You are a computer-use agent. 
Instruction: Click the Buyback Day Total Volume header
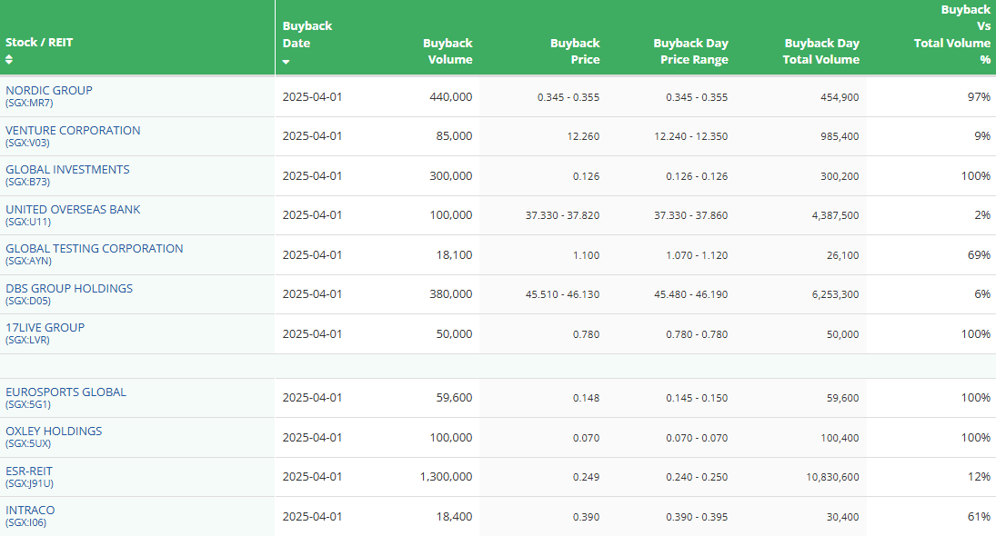(x=820, y=52)
